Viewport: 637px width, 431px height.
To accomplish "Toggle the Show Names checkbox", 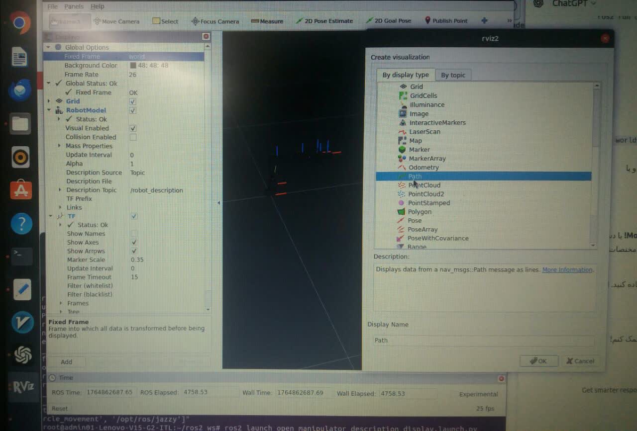I will point(133,234).
